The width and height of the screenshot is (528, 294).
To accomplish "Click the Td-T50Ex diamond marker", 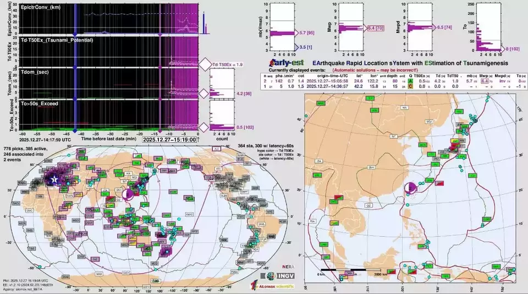I will coord(205,65).
